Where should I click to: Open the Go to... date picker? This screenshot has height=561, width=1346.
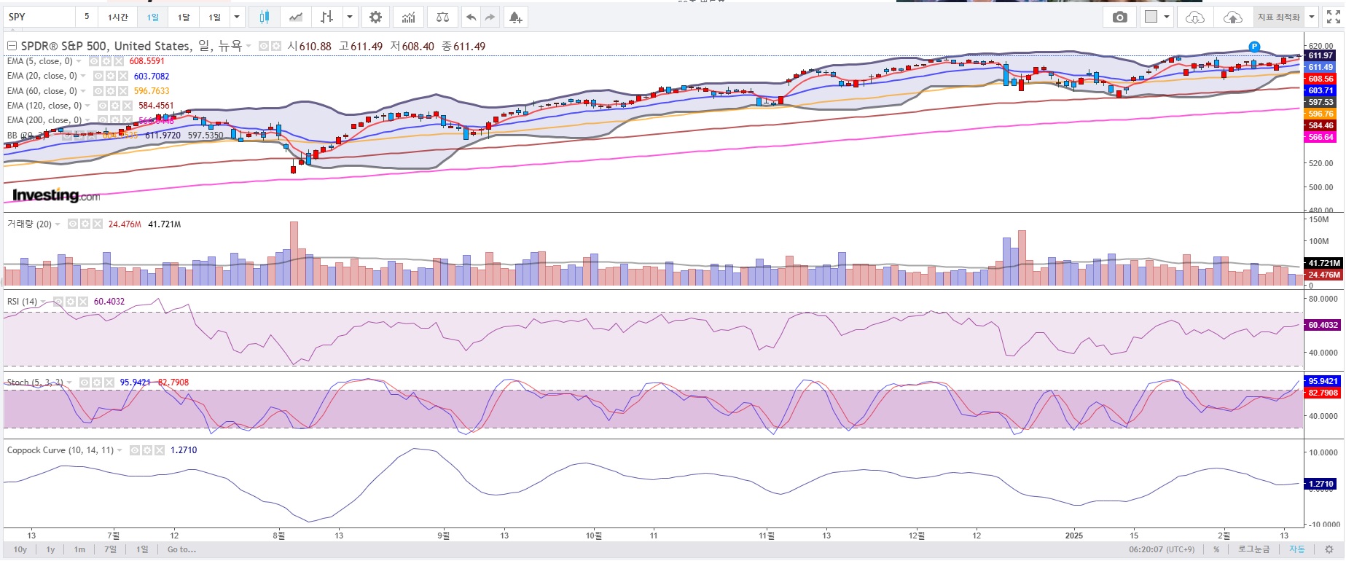coord(181,549)
